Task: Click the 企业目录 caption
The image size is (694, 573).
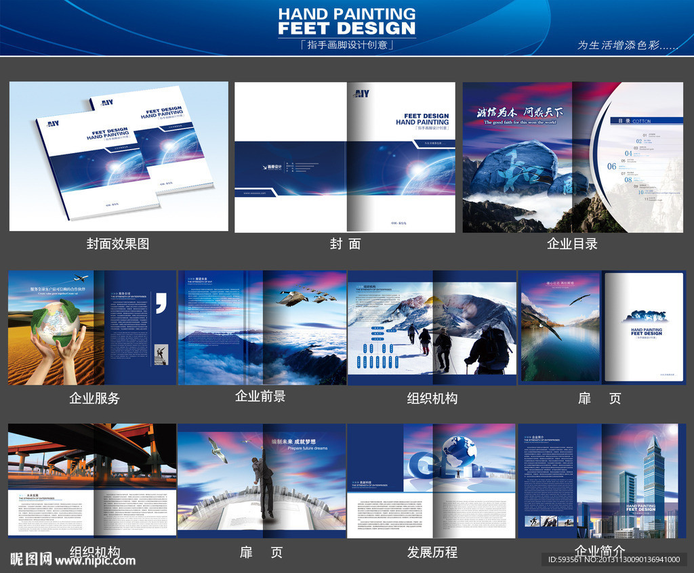Action: tap(572, 244)
